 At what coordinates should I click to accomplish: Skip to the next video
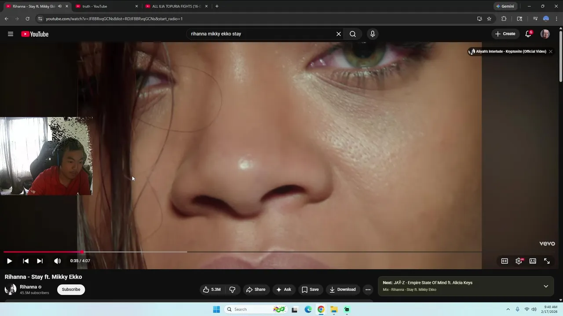40,261
